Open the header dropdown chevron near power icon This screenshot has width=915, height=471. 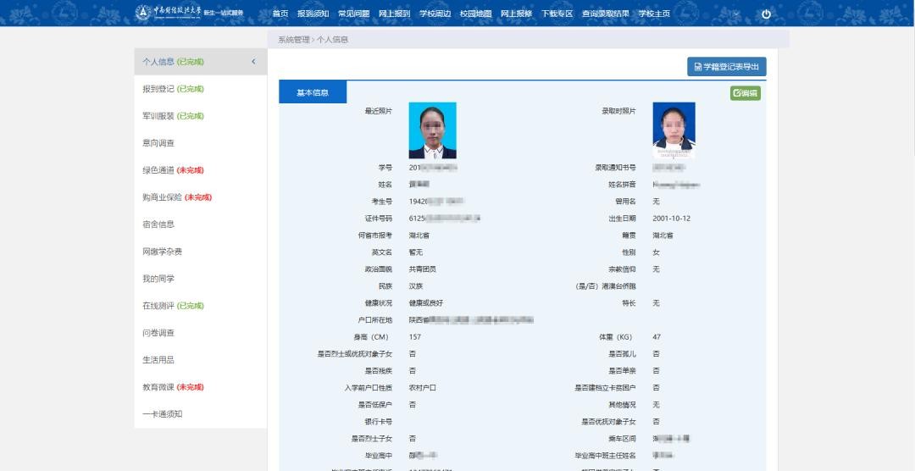tap(735, 14)
